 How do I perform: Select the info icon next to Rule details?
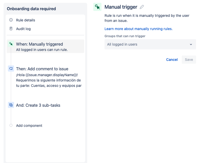(11, 20)
